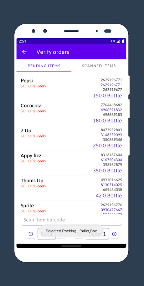144x286 pixels.
Task: Increase the Box count with plus icon
Action: pyautogui.click(x=61, y=234)
